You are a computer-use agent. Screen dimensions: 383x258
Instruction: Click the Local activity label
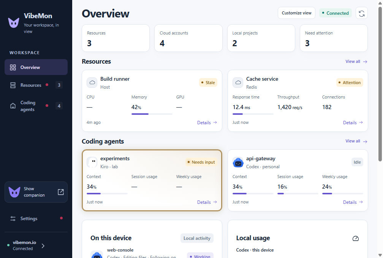pos(197,238)
